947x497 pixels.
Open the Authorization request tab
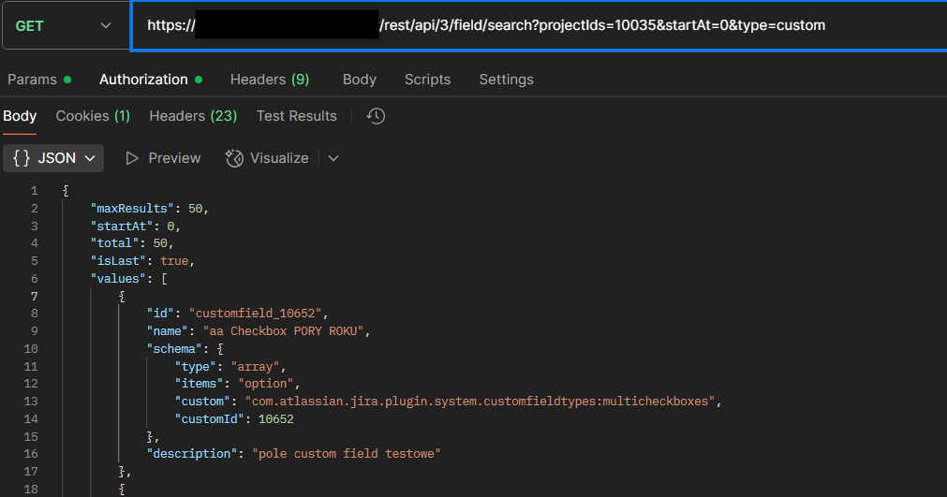pos(143,80)
